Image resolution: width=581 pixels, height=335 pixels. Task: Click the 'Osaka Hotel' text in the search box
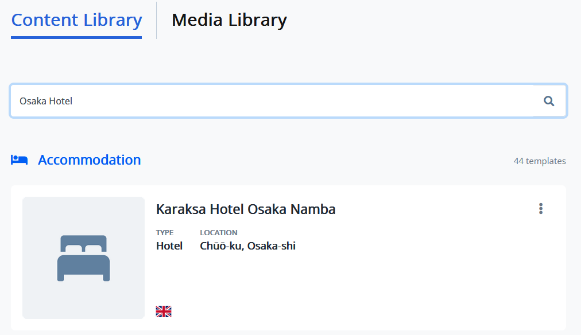tap(46, 101)
